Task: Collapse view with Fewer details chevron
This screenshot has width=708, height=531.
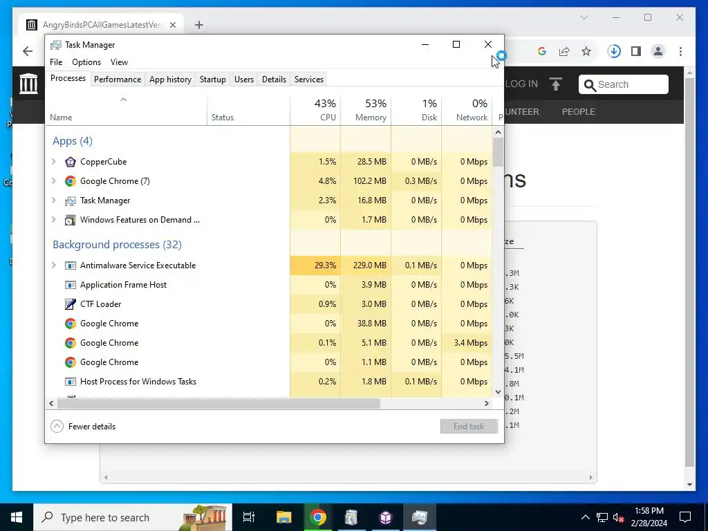Action: click(x=57, y=426)
